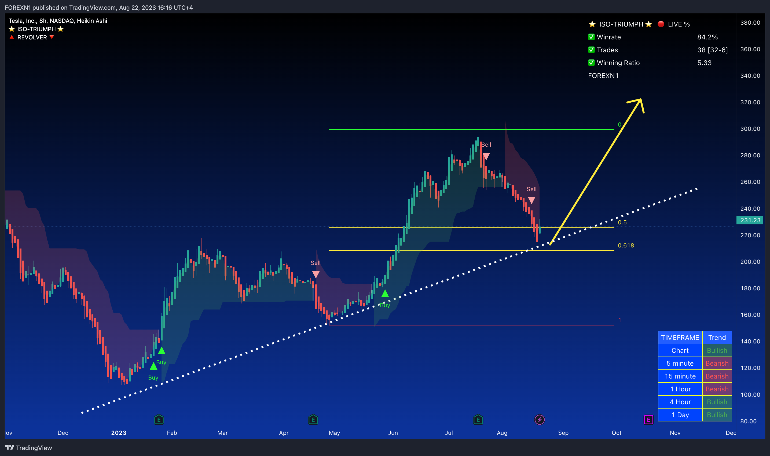Click the red LIVE indicator dot

pyautogui.click(x=661, y=24)
